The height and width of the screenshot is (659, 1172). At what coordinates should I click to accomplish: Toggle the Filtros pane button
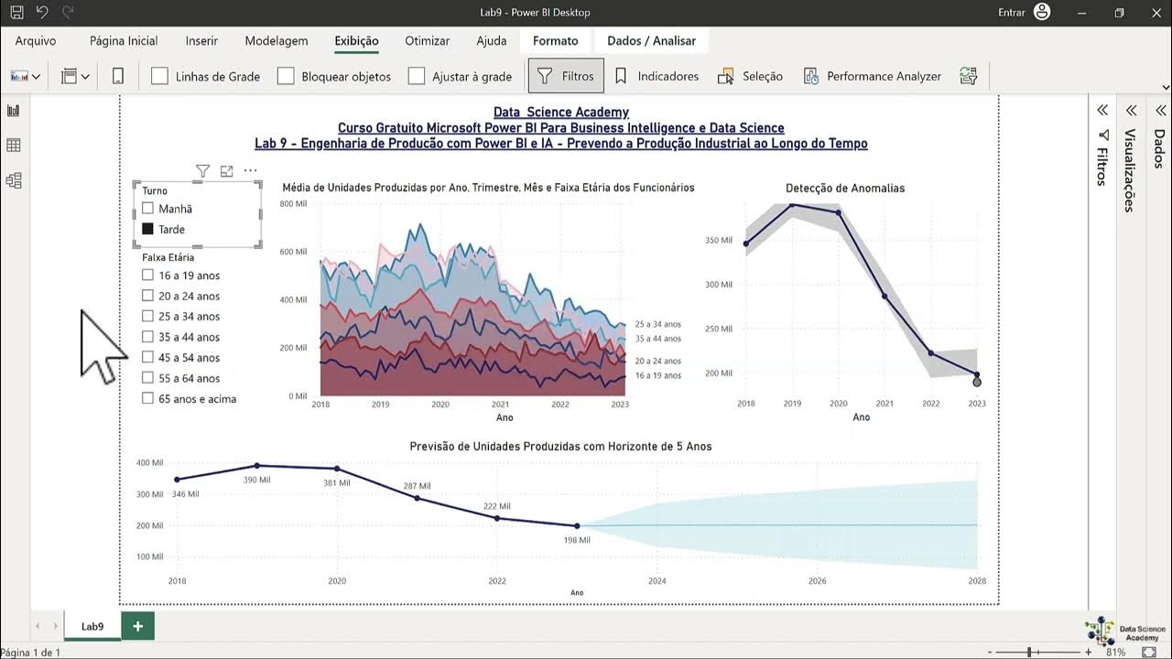coord(565,77)
